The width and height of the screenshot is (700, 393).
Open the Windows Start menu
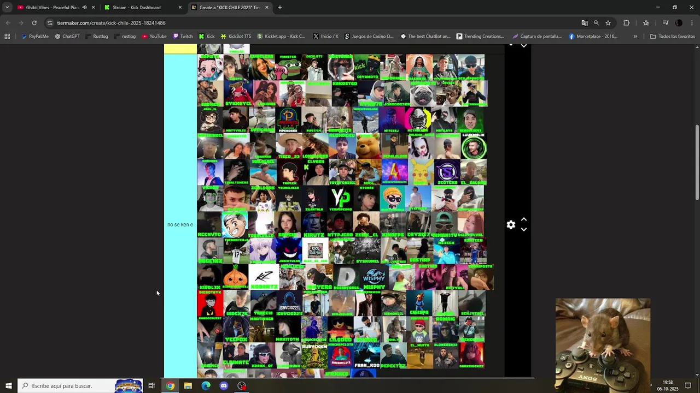[8, 386]
